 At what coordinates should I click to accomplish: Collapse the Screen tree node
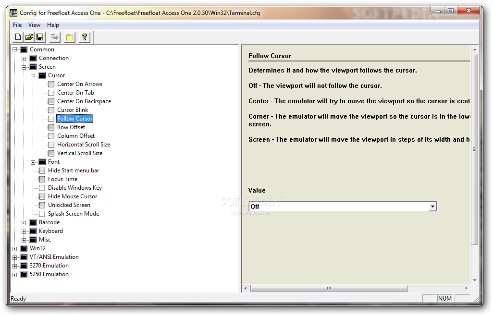pos(24,67)
